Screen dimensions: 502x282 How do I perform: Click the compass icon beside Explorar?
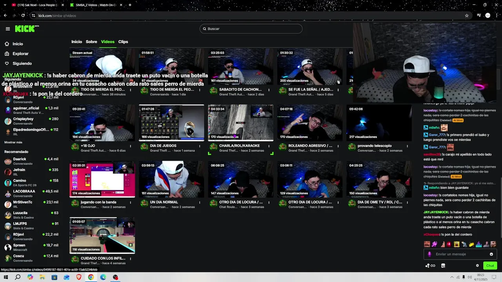(7, 54)
